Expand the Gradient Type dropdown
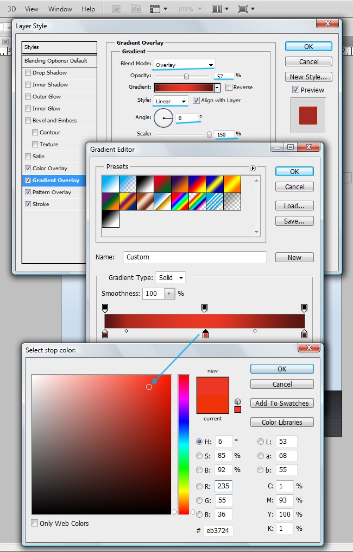The width and height of the screenshot is (353, 552). (171, 277)
